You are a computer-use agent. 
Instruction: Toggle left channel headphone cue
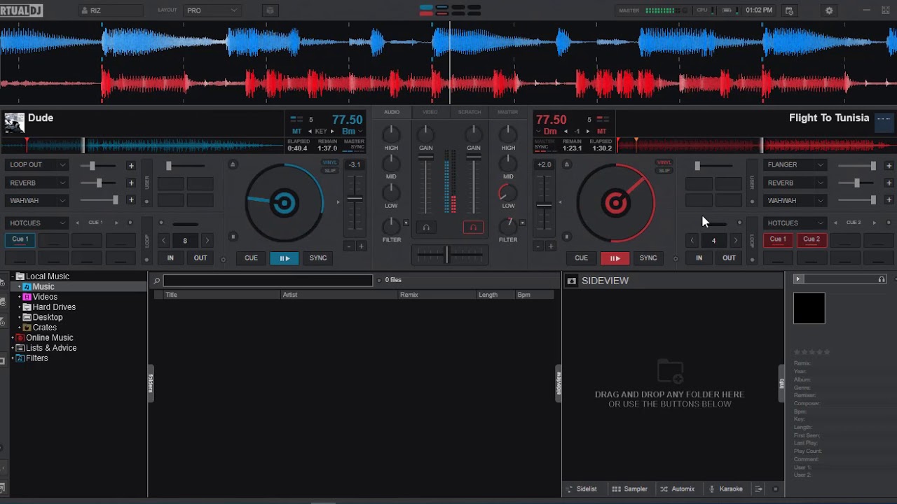[x=425, y=227]
